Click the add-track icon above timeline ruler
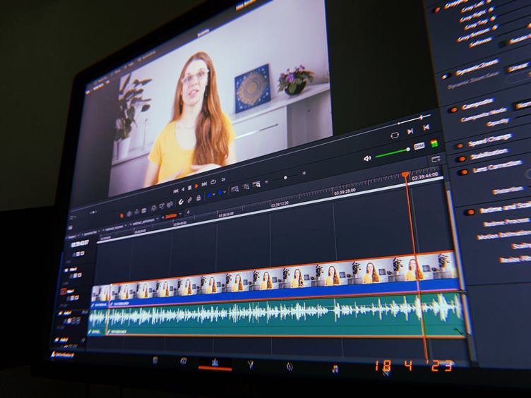This screenshot has height=398, width=531. point(436,159)
